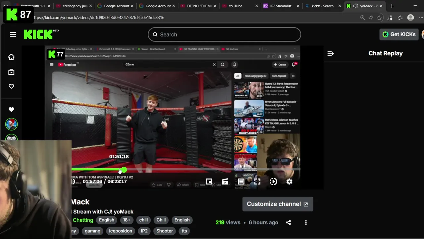Click 219 views text
Image resolution: width=424 pixels, height=239 pixels.
pyautogui.click(x=228, y=222)
